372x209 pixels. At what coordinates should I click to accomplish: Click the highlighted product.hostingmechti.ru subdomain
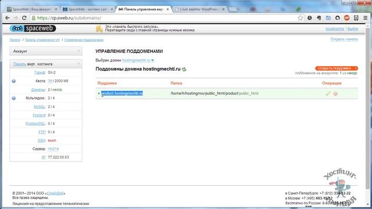tap(122, 93)
